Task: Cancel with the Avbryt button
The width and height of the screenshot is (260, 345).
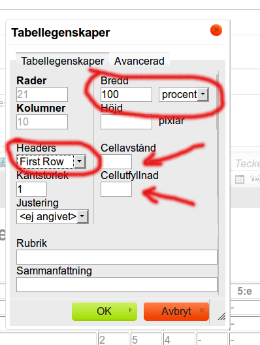Action: pyautogui.click(x=176, y=311)
